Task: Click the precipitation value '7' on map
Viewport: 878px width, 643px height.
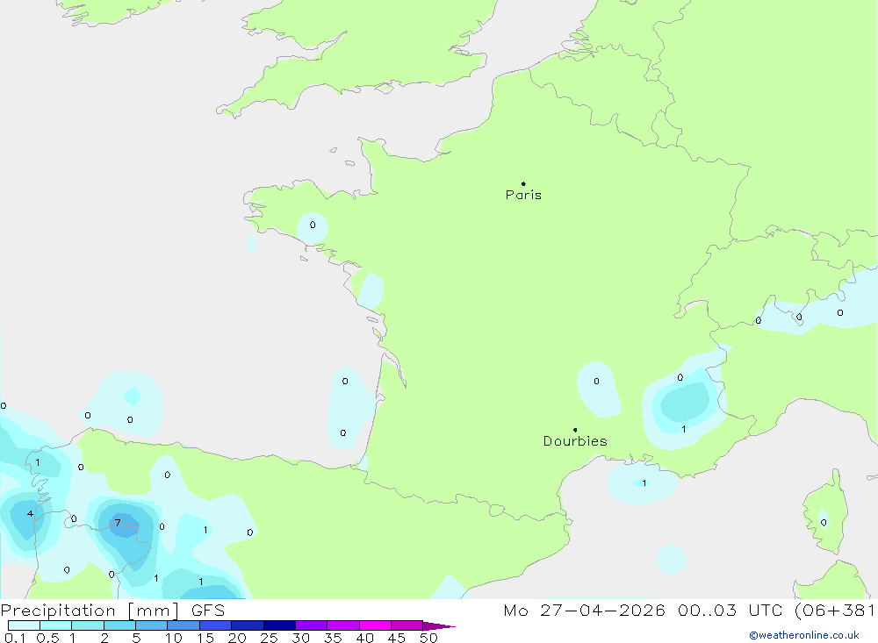Action: [x=118, y=523]
